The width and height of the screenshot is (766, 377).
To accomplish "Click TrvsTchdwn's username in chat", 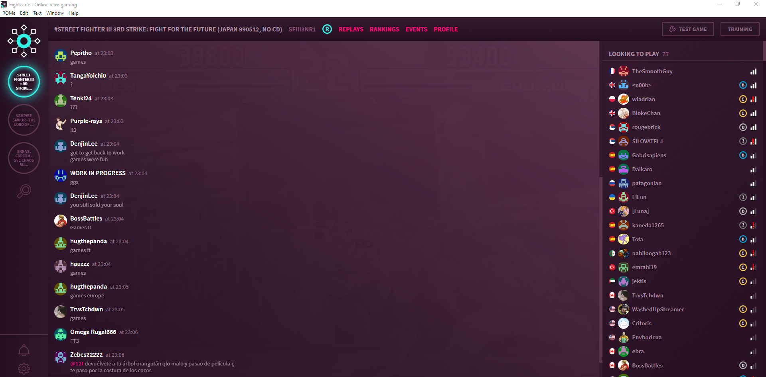I will [87, 309].
